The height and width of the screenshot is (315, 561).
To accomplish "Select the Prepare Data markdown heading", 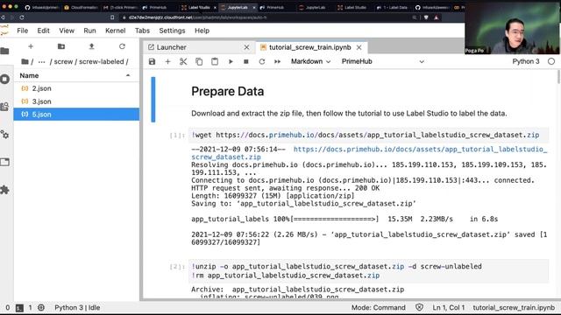I will (x=228, y=91).
